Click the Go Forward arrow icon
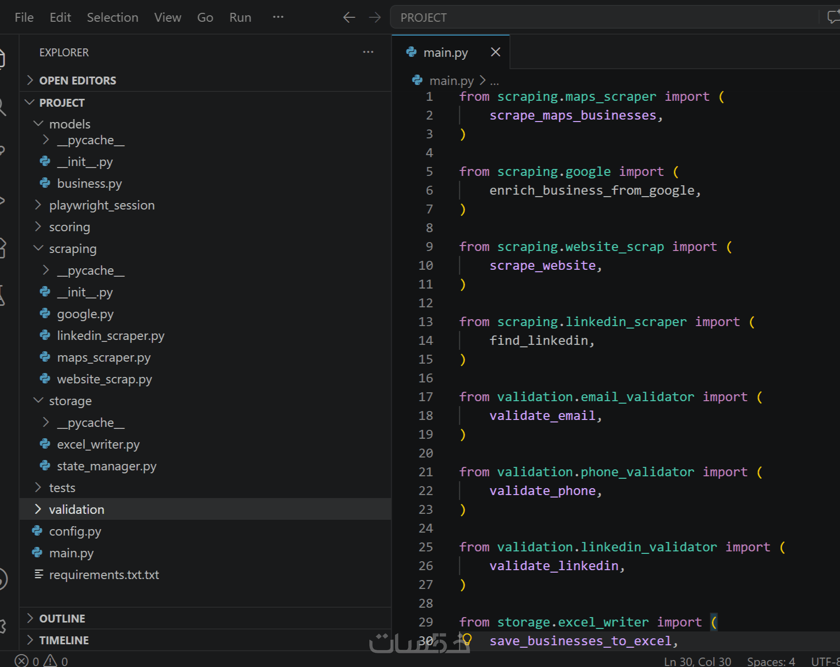This screenshot has height=667, width=840. (x=375, y=18)
